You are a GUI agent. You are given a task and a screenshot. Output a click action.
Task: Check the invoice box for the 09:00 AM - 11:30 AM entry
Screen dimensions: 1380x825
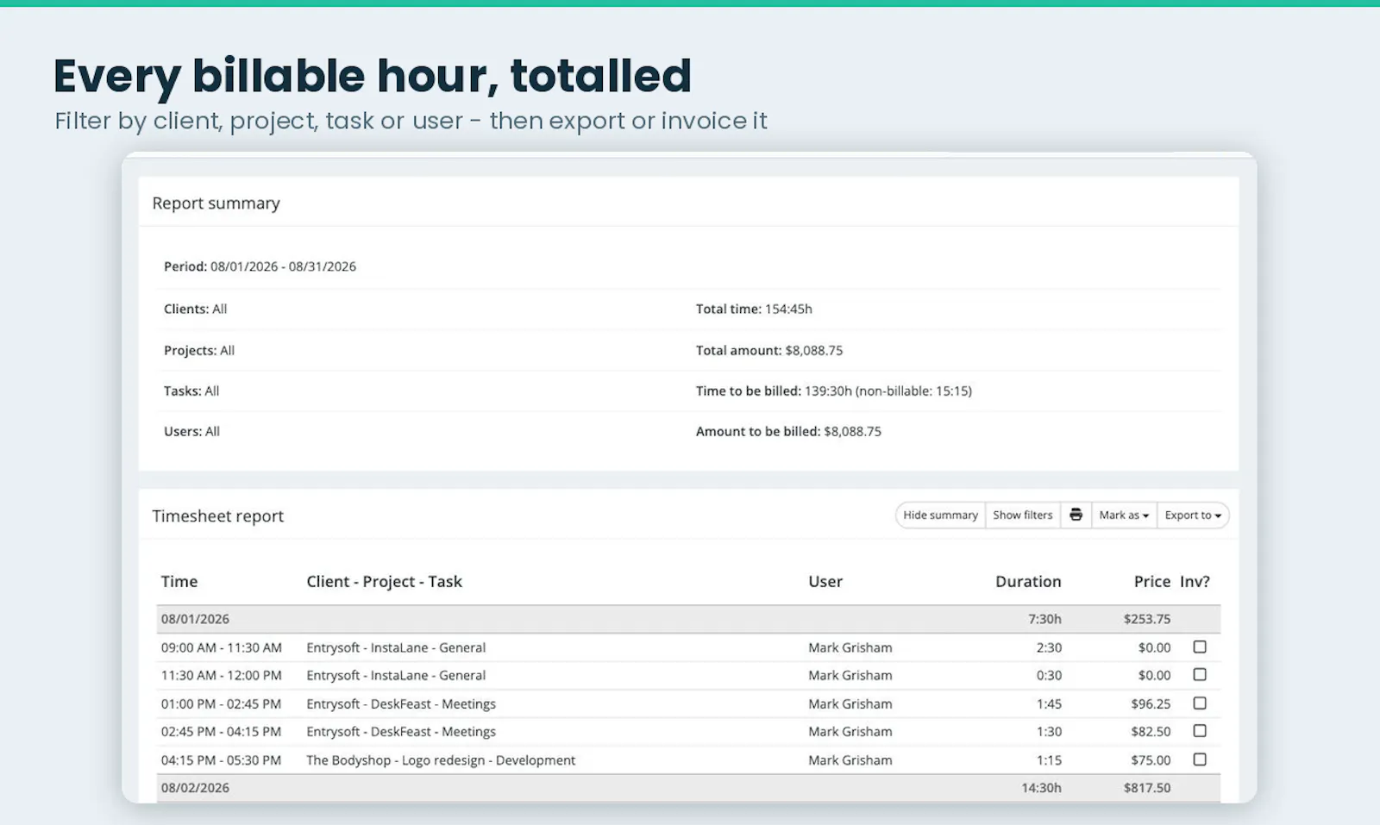tap(1200, 647)
